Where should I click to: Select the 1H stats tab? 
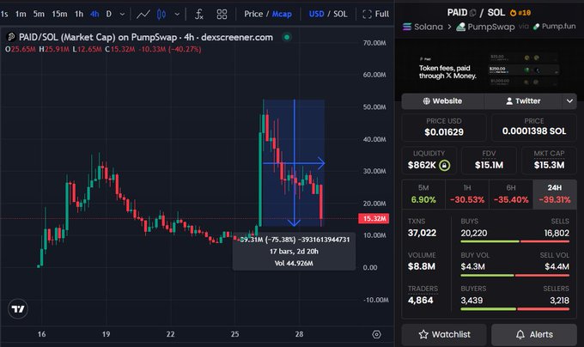(x=467, y=194)
